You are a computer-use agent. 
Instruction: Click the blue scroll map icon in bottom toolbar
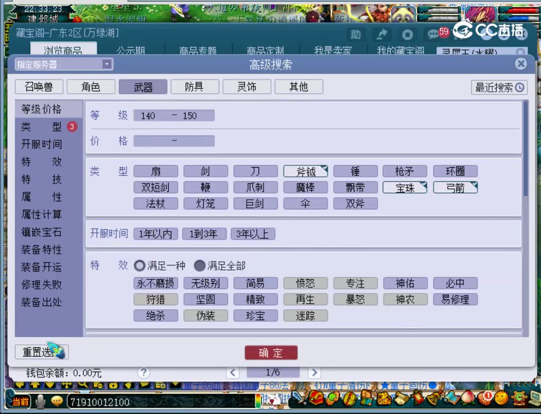point(451,398)
